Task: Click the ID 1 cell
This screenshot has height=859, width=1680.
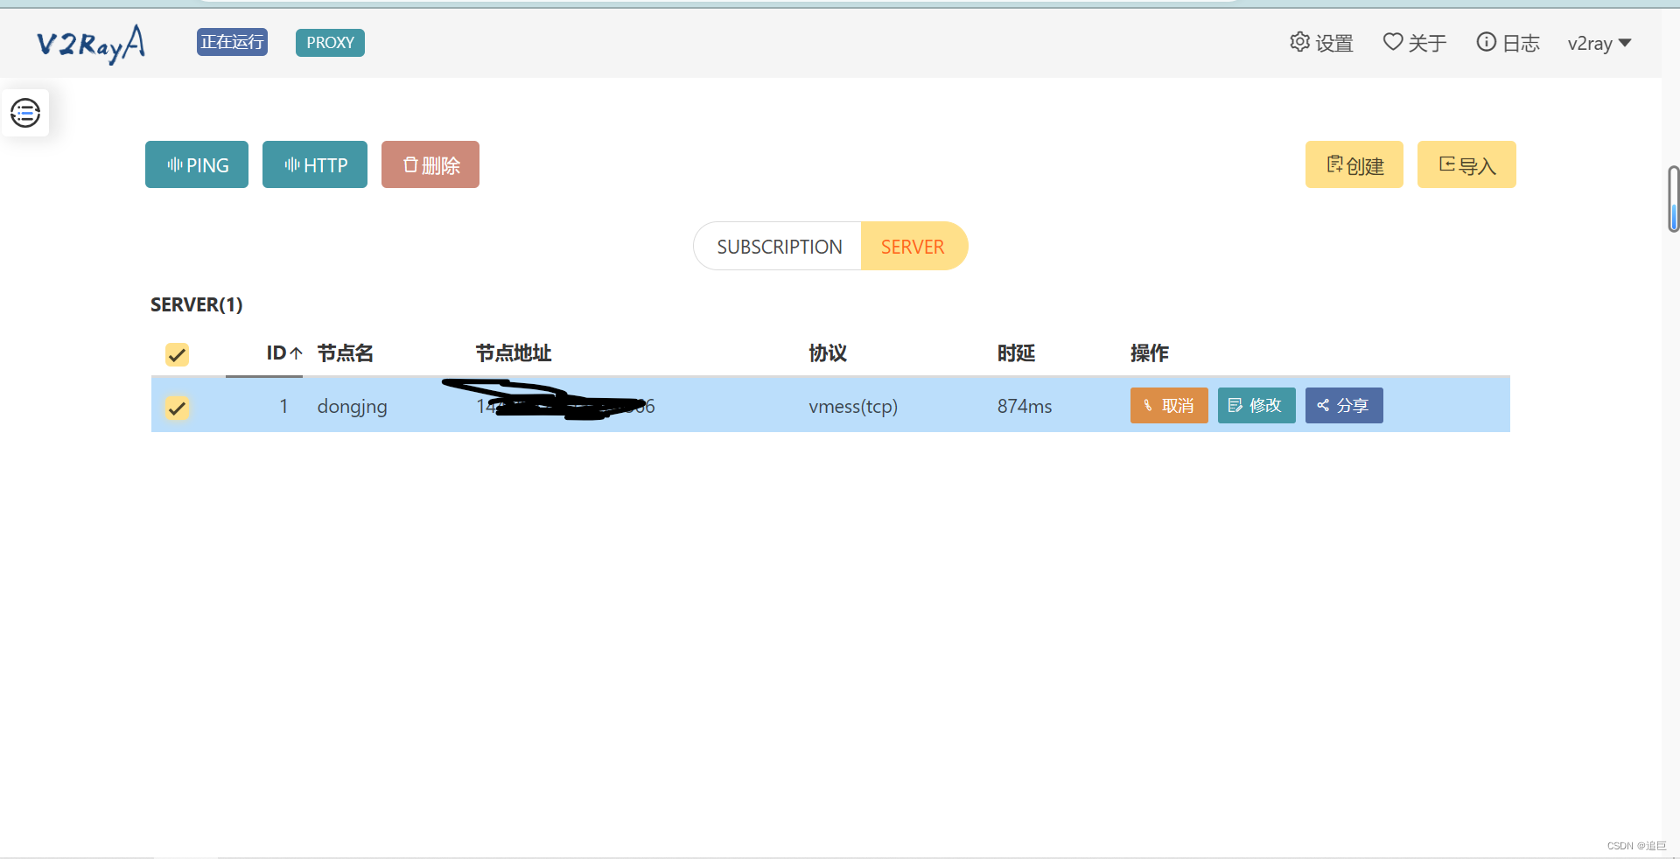Action: (283, 407)
